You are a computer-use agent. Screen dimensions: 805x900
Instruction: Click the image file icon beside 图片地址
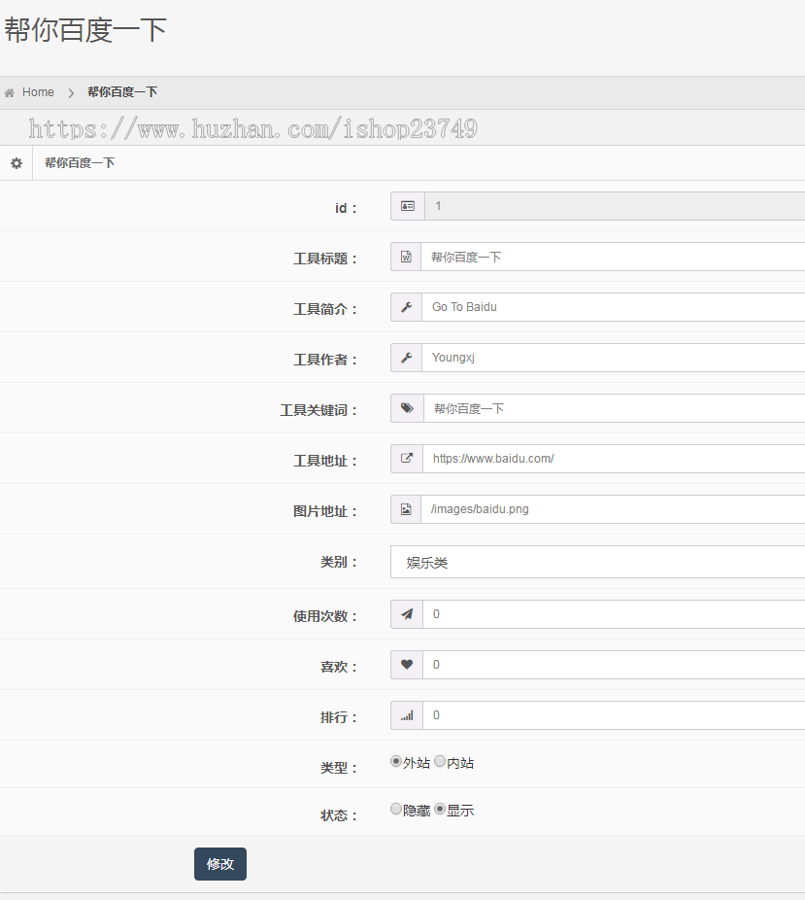(406, 509)
